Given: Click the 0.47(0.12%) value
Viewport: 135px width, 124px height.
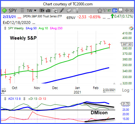Looking at the screenshot, I should click(124, 16).
